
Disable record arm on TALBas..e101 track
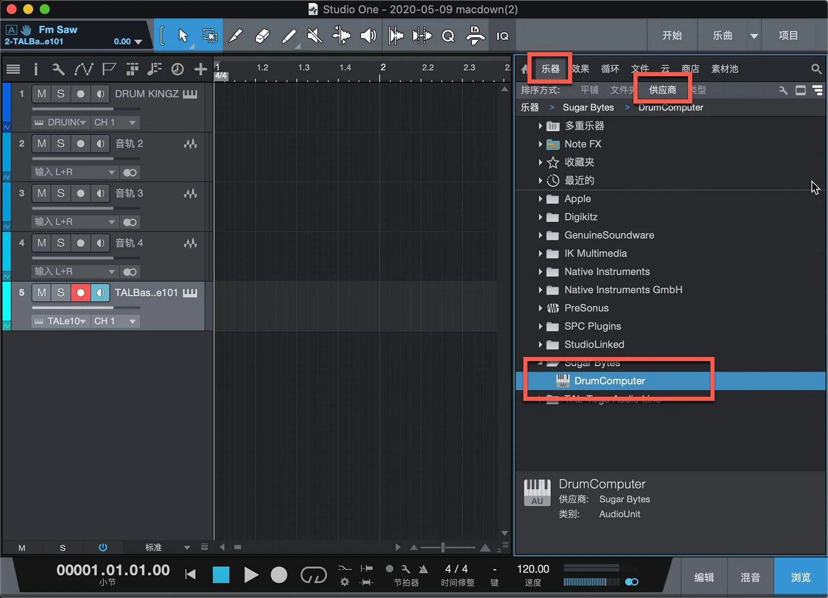point(80,292)
